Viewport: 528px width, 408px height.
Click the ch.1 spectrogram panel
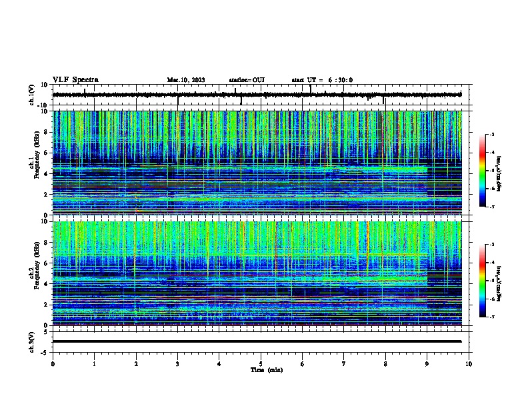[x=257, y=163]
